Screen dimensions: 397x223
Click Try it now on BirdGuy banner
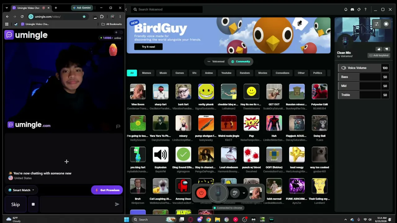(x=148, y=47)
